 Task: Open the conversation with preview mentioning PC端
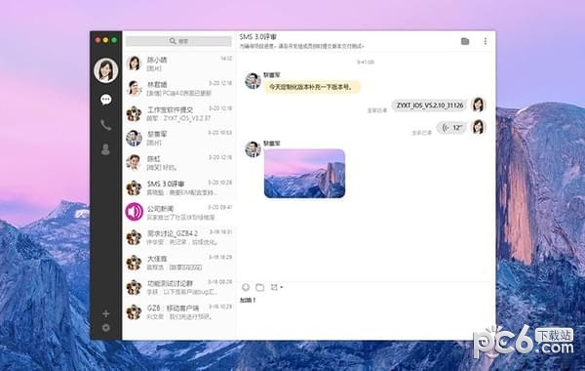[x=179, y=89]
